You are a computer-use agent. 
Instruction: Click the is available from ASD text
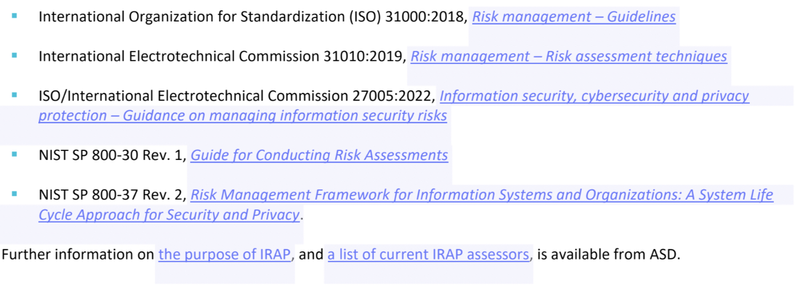click(608, 254)
